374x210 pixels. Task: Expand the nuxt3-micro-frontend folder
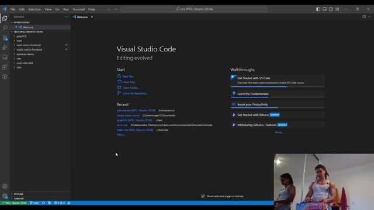[29, 50]
